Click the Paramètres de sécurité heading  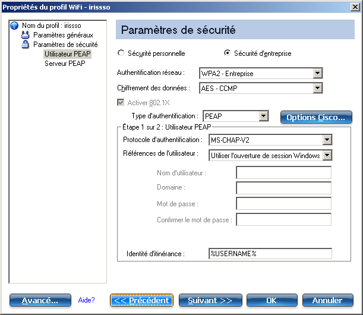pos(178,30)
